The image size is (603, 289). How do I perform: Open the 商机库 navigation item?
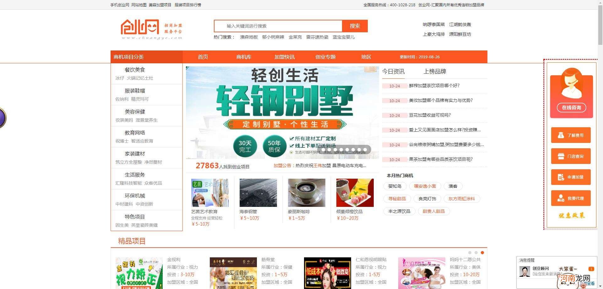(x=244, y=57)
